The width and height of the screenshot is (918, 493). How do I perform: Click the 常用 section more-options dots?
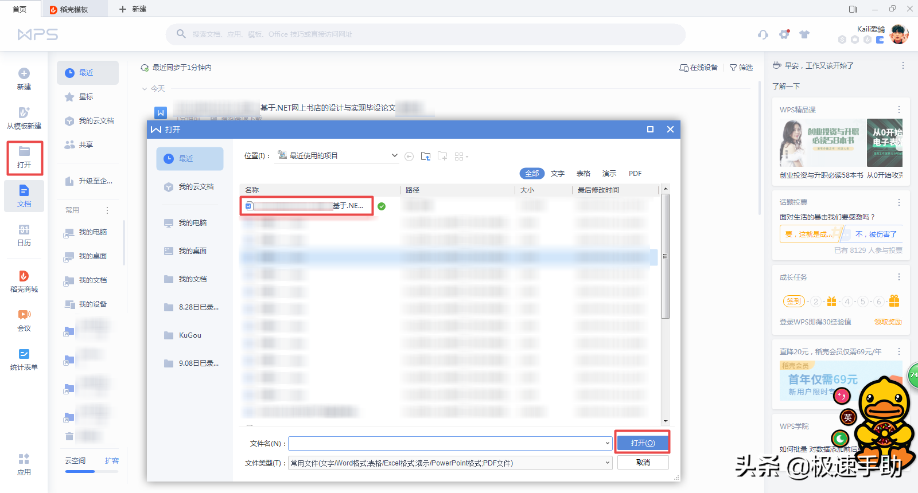tap(107, 210)
